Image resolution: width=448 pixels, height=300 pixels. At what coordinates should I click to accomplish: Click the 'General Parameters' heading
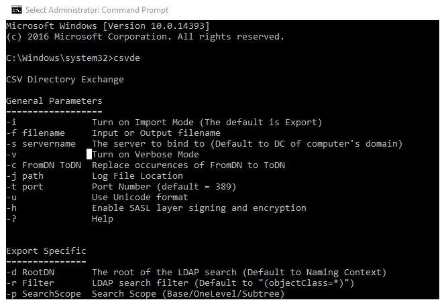pyautogui.click(x=54, y=101)
